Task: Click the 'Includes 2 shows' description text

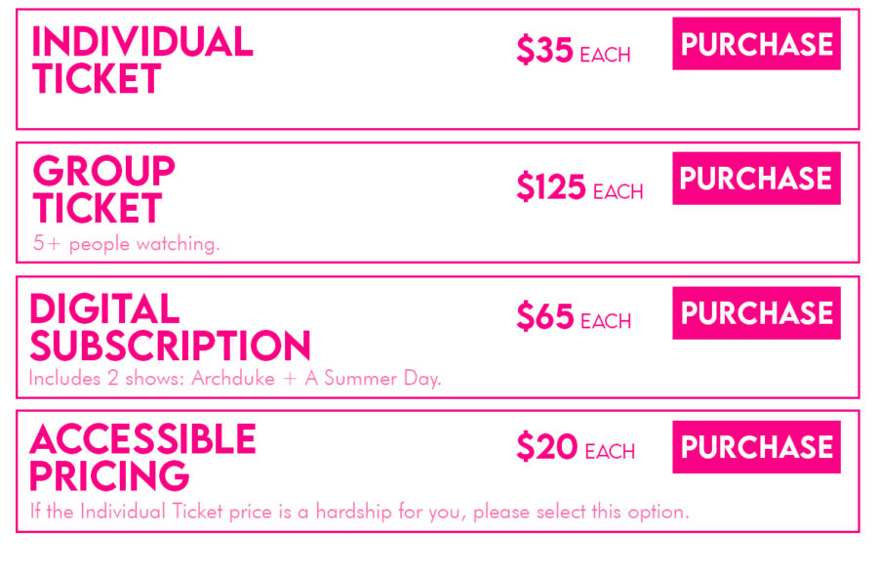Action: [x=235, y=379]
